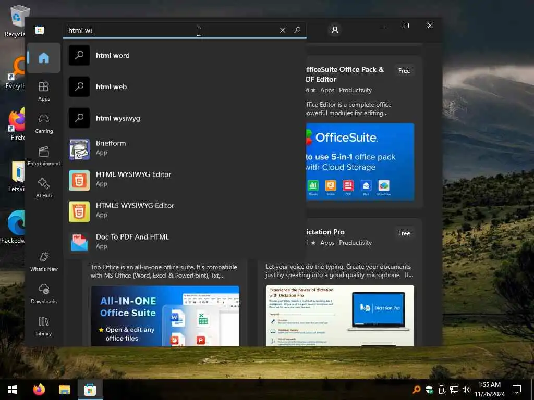Click the Briefform app icon
This screenshot has width=534, height=400.
79,149
